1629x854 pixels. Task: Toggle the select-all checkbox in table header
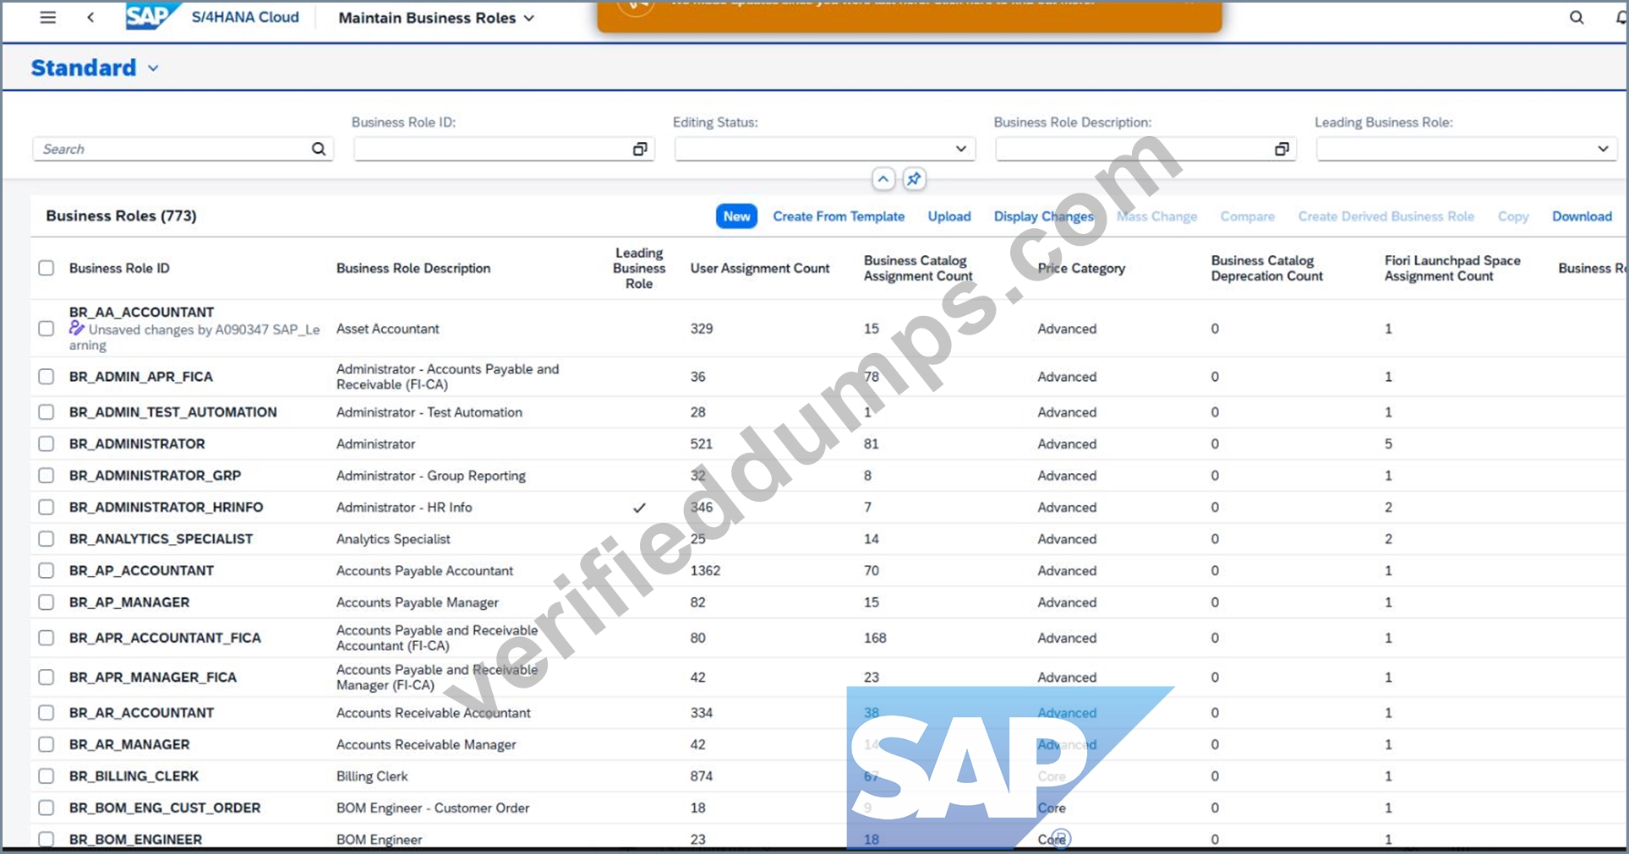click(x=46, y=268)
